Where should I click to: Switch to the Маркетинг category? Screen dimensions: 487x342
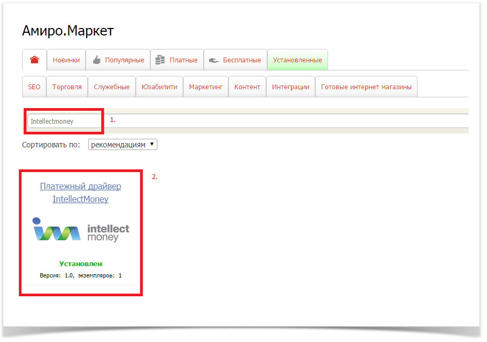(x=206, y=87)
